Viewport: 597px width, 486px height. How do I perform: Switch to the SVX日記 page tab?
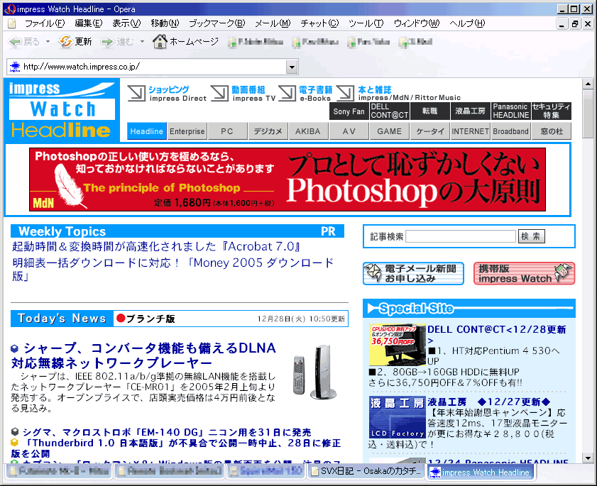point(366,472)
